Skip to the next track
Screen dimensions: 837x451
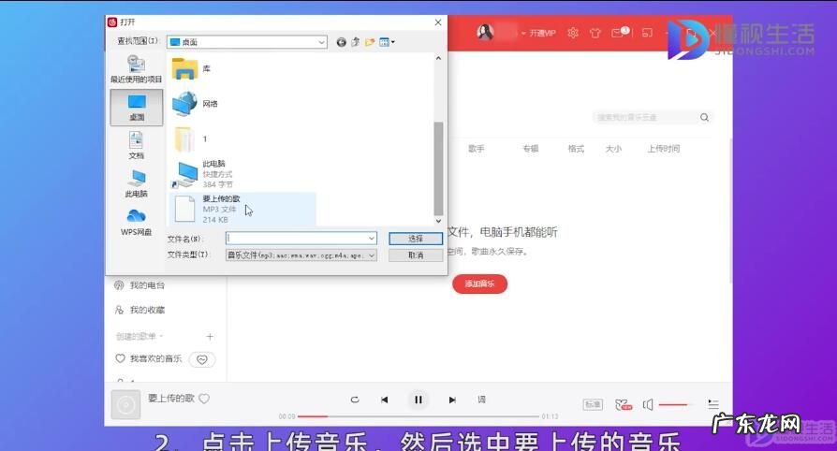point(452,400)
